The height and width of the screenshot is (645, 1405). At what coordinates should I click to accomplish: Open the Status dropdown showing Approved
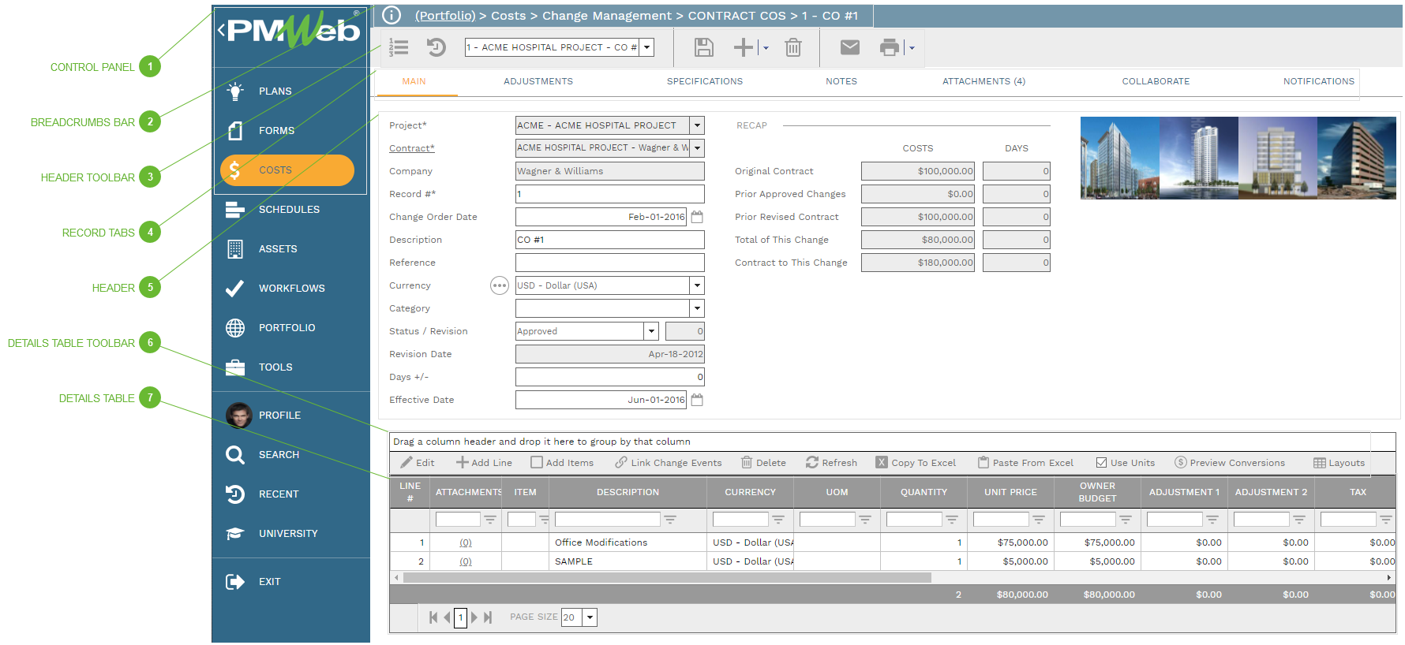tap(651, 331)
